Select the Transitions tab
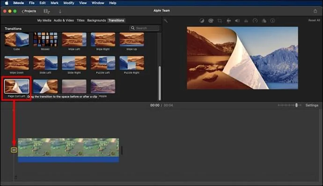The image size is (323, 186). click(116, 20)
